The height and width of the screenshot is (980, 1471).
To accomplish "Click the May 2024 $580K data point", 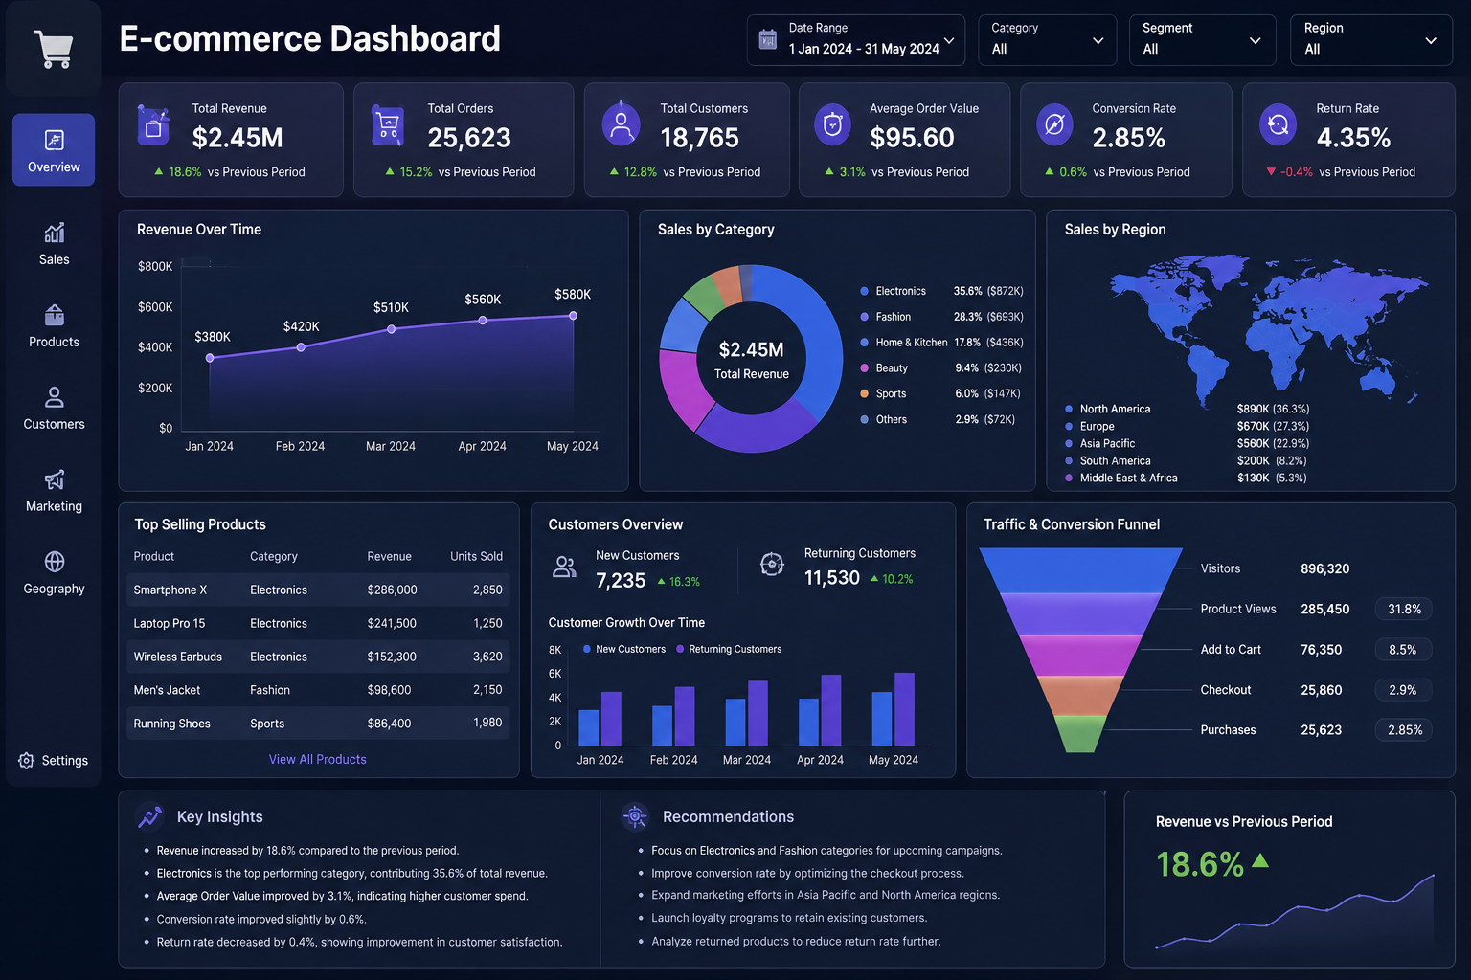I will tap(573, 316).
